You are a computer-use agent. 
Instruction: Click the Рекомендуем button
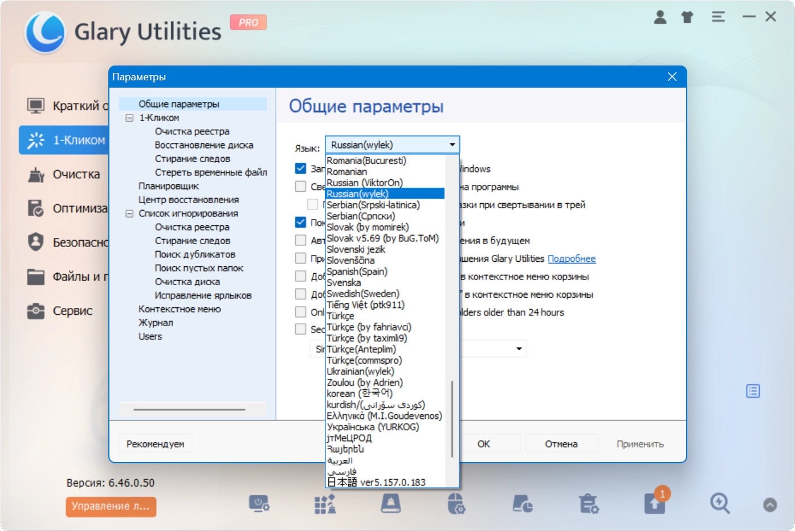(156, 444)
